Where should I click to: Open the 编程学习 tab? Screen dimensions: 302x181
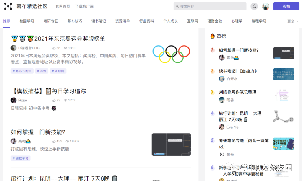point(259,21)
